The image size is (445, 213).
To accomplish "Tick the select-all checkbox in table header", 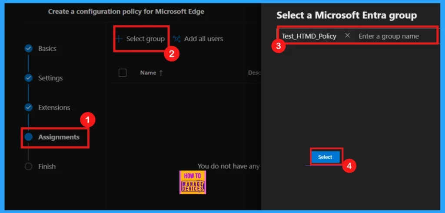I will pyautogui.click(x=123, y=73).
